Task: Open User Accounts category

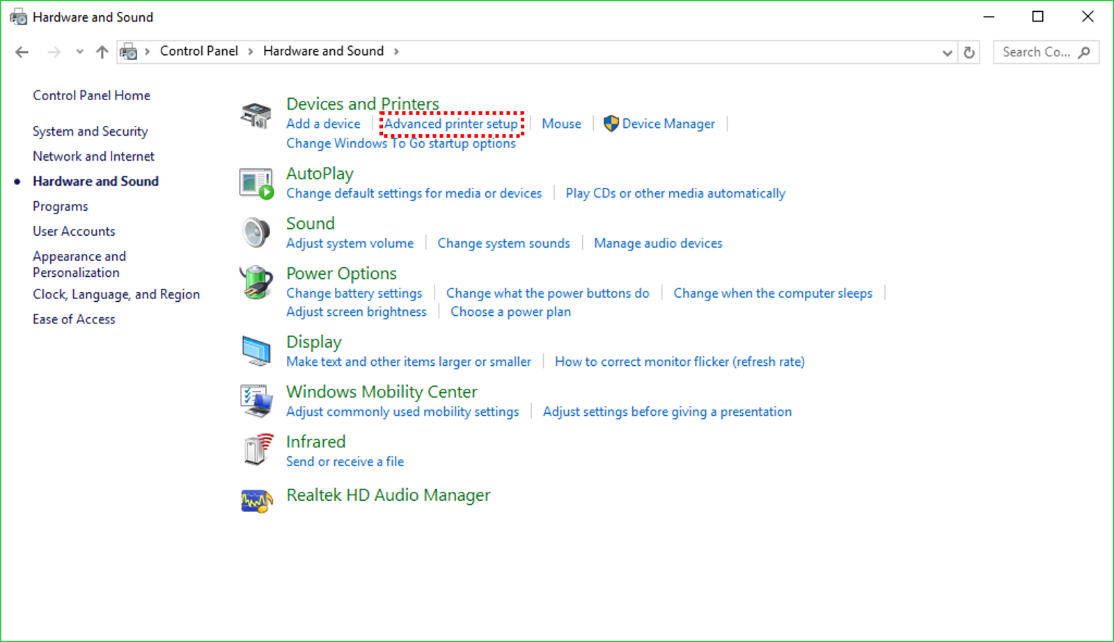Action: click(x=74, y=232)
